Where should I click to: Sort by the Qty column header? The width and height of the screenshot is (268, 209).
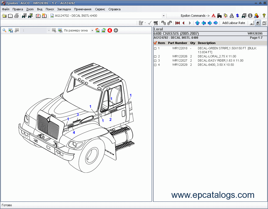[x=193, y=43]
